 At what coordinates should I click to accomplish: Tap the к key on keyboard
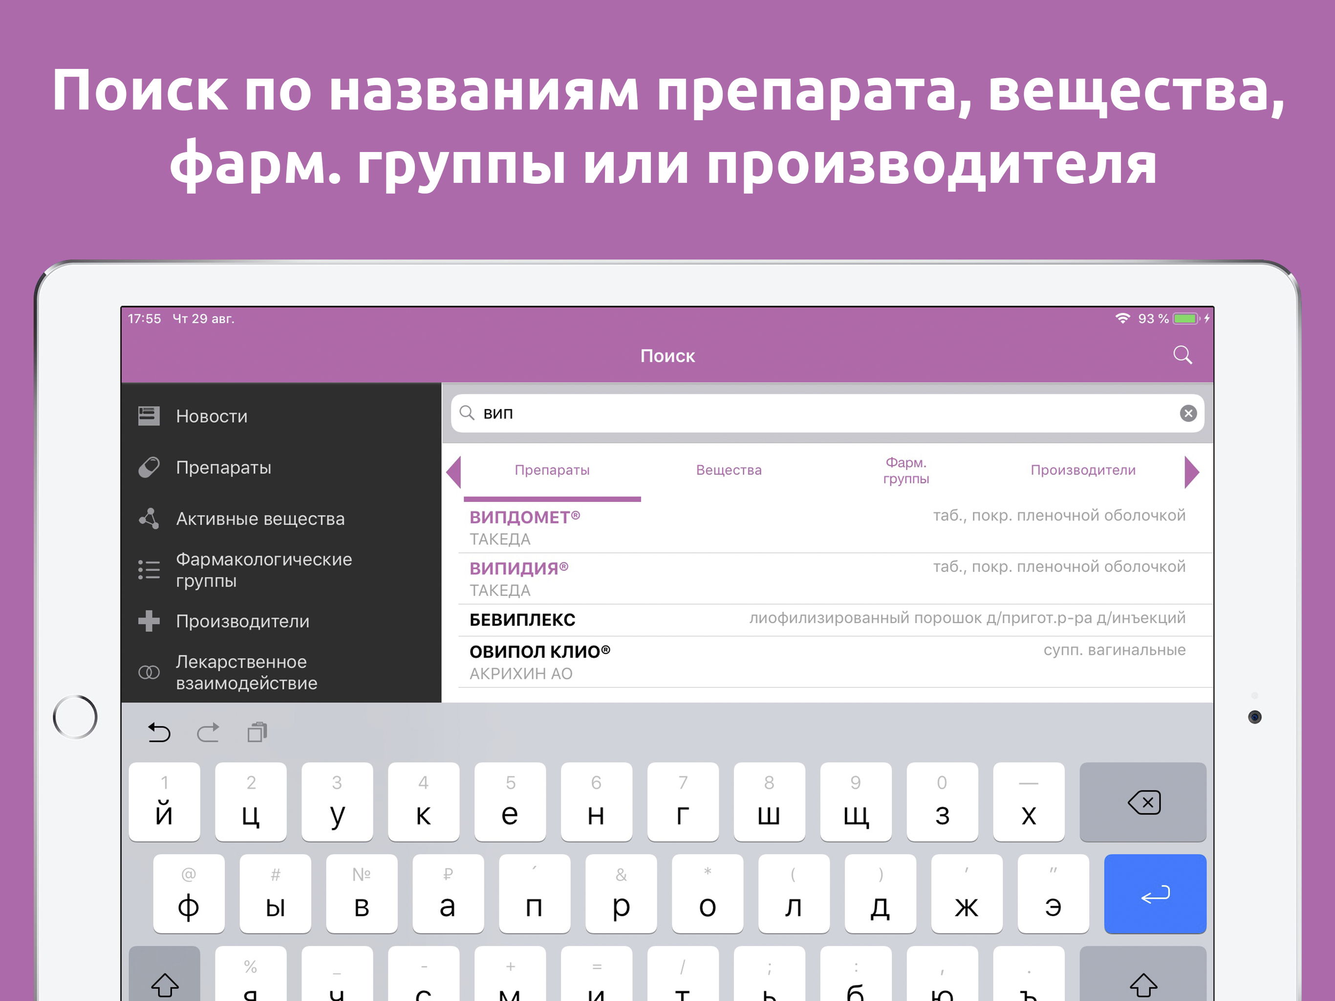click(x=424, y=802)
